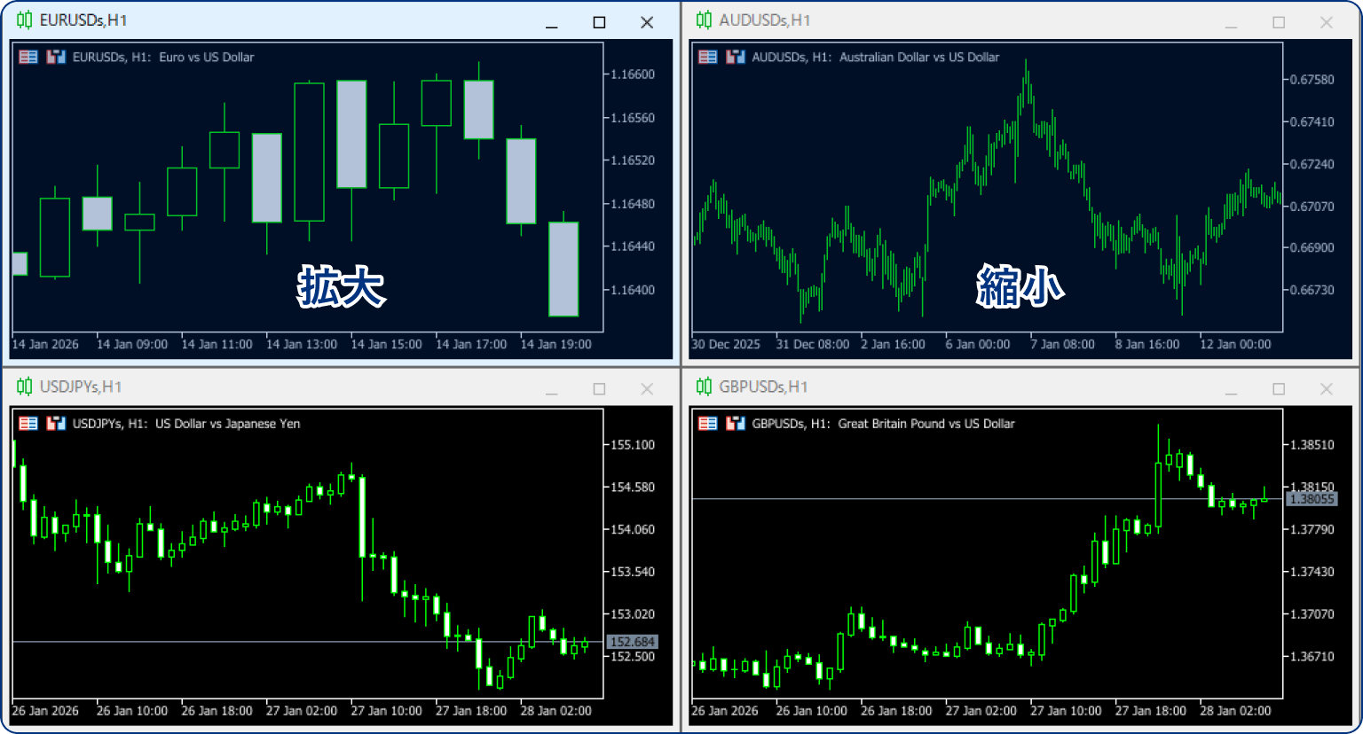Click the 152.684 current price label
Image resolution: width=1363 pixels, height=734 pixels.
[632, 642]
